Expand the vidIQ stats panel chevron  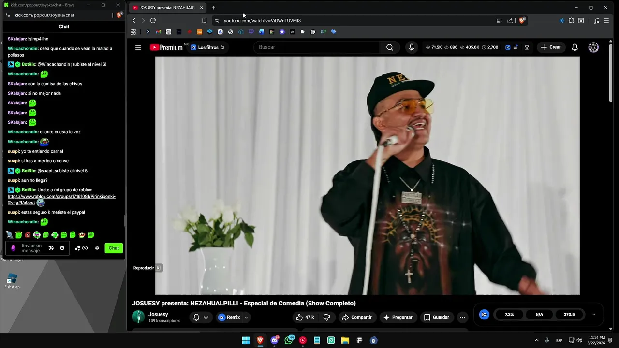click(x=593, y=314)
